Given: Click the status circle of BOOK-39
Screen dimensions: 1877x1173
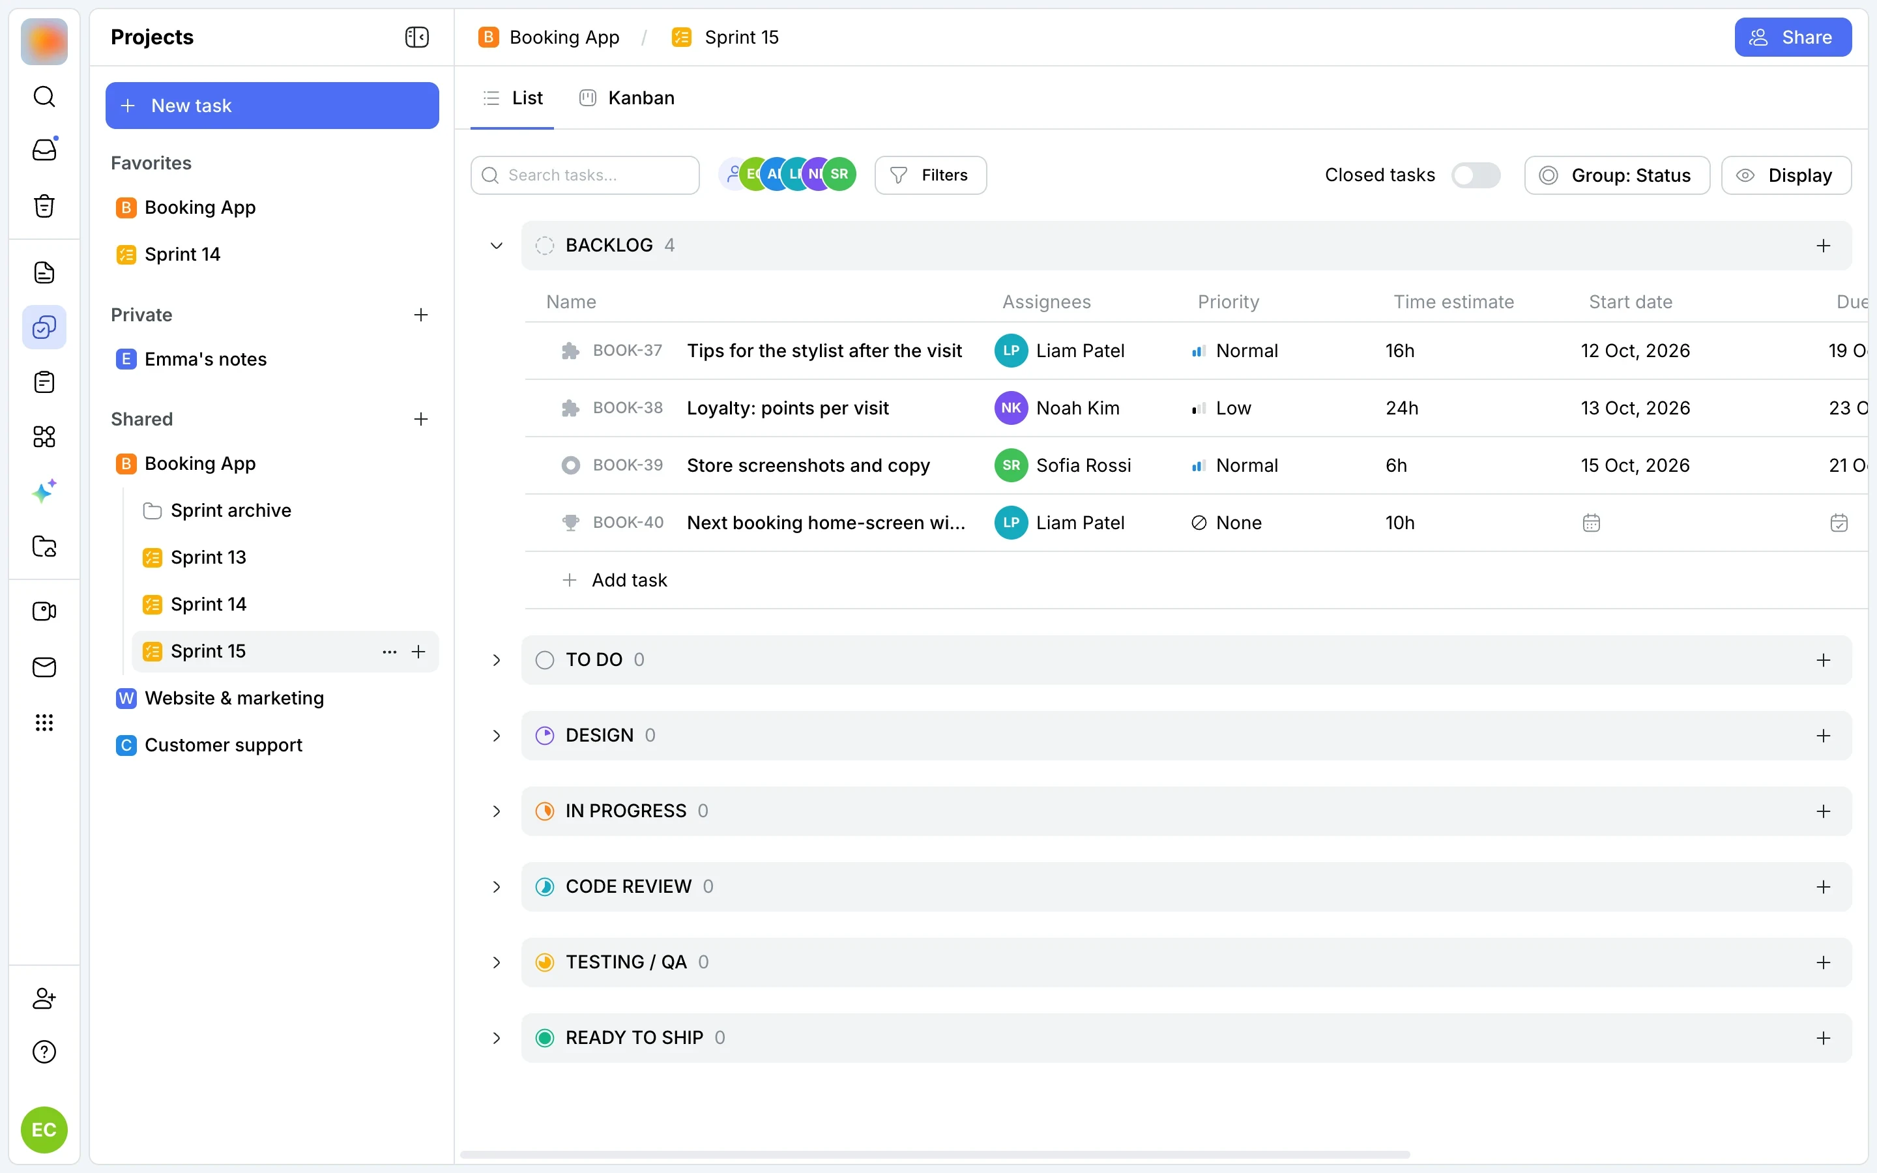Looking at the screenshot, I should point(570,465).
